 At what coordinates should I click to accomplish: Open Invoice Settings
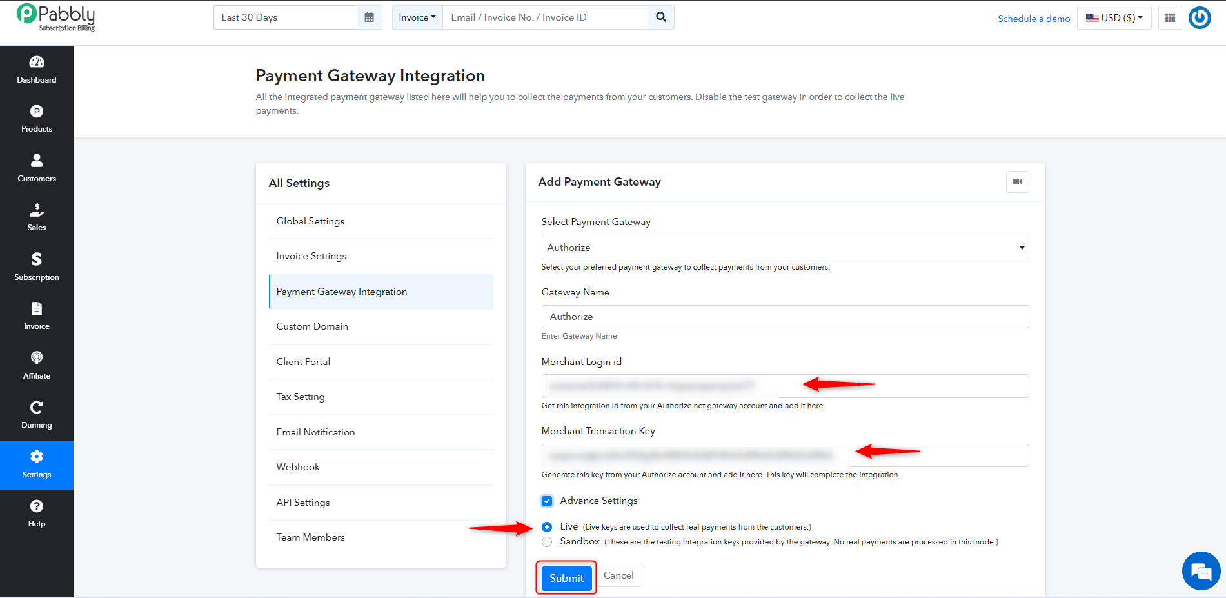(x=381, y=256)
